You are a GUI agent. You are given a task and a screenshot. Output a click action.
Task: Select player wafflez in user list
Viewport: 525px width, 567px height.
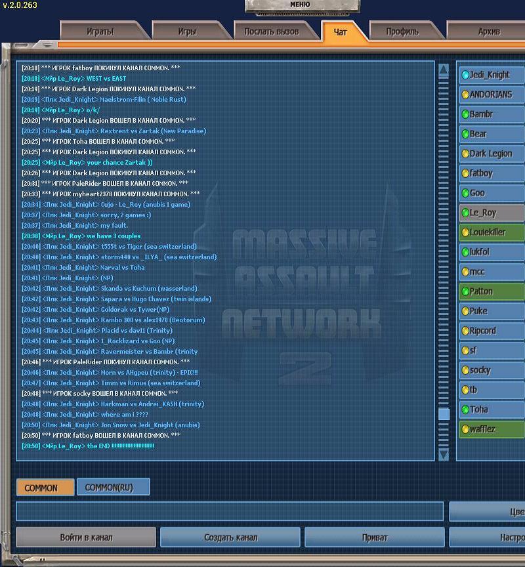point(492,429)
